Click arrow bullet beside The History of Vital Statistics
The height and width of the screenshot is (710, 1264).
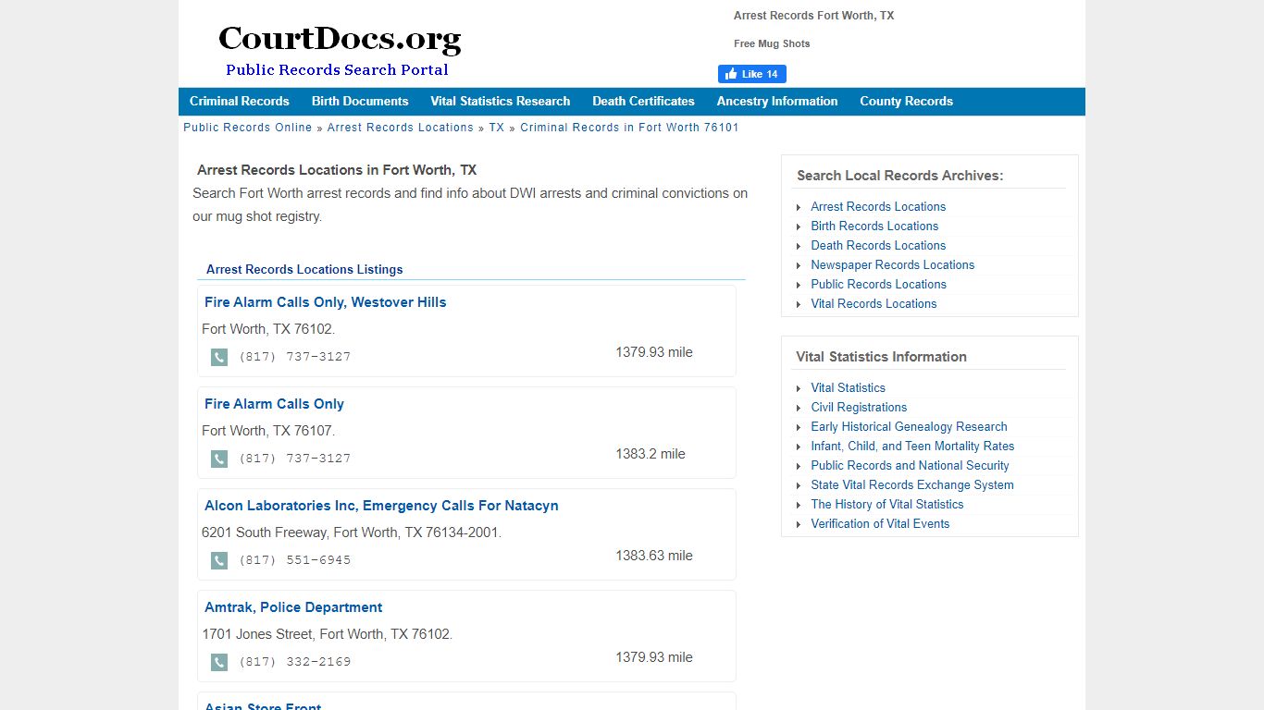point(799,505)
